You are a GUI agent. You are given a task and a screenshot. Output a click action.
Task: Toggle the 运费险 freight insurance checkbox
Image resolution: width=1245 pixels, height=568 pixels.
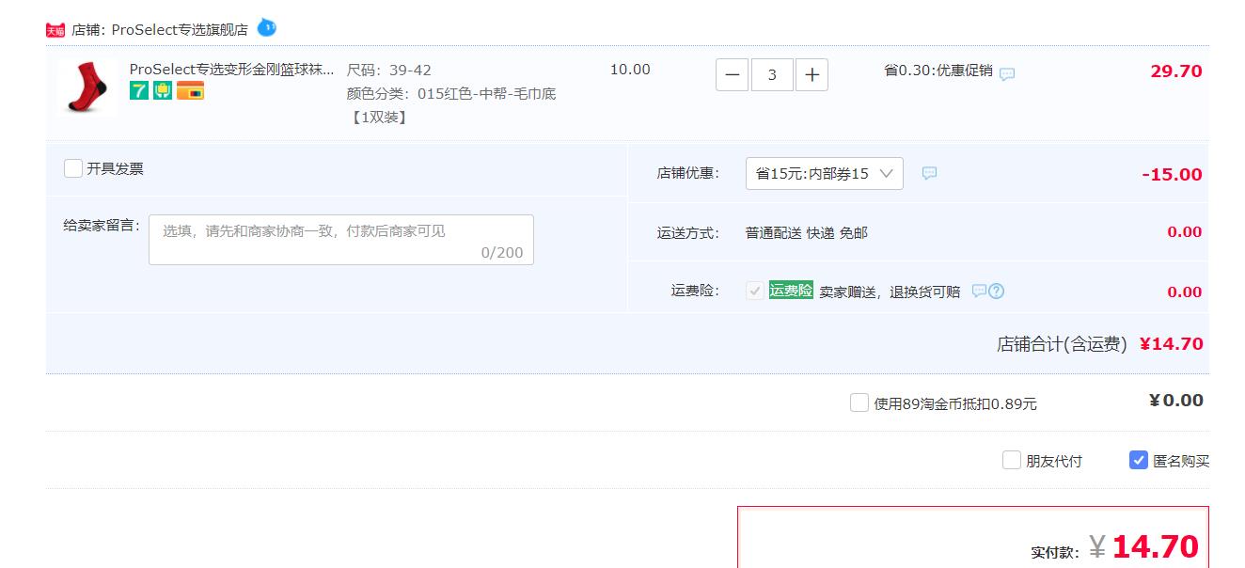754,291
